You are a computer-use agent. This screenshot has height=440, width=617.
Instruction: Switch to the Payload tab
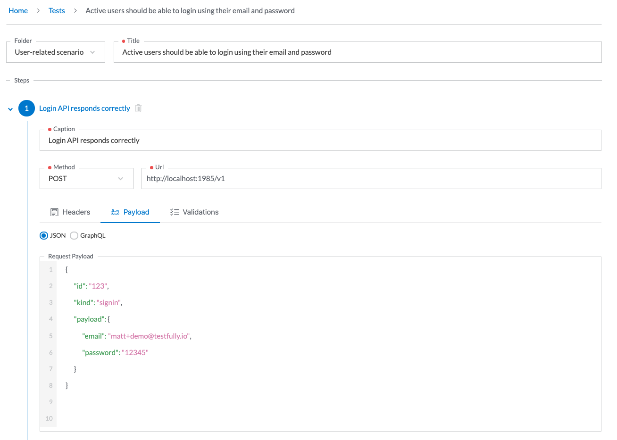(130, 212)
